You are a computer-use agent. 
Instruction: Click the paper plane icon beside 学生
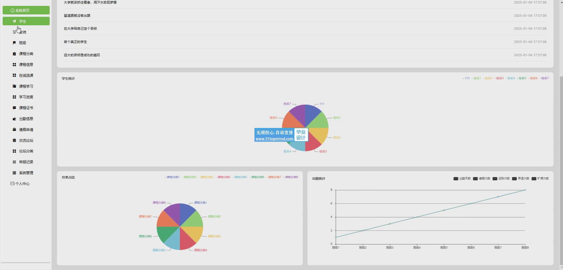click(14, 21)
